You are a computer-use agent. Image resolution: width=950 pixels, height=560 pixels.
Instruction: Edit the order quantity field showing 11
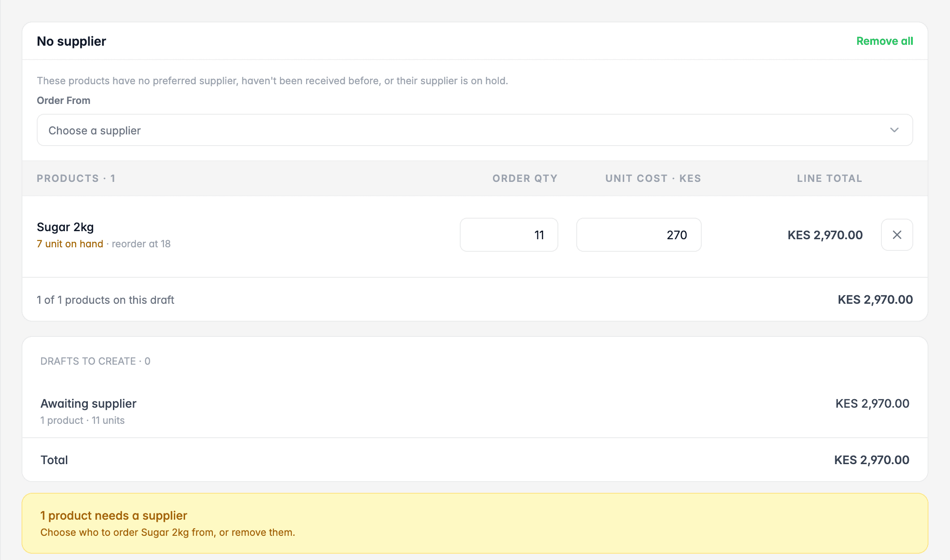509,235
